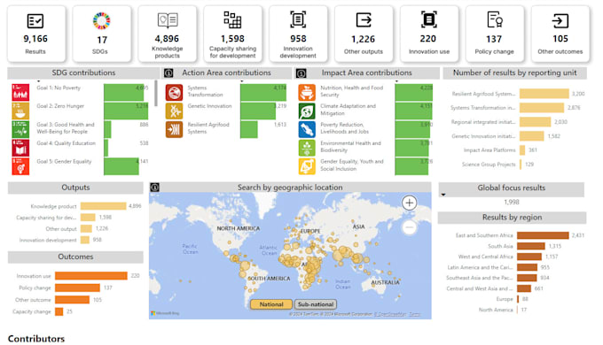603x345 pixels.
Task: Select the East and Southern Africa bar
Action: pyautogui.click(x=543, y=235)
